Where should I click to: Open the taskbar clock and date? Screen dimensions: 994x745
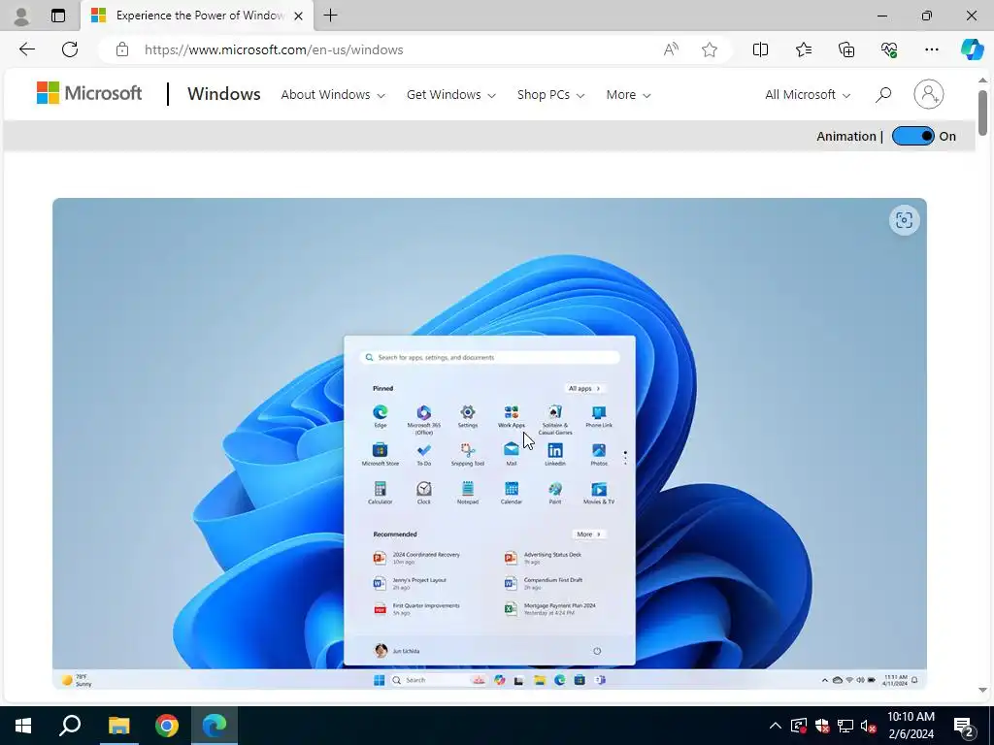click(911, 726)
